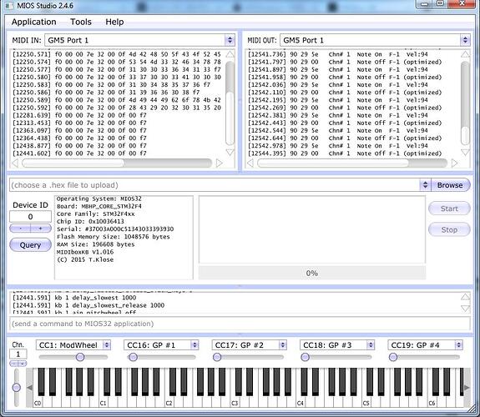The image size is (480, 417).
Task: Click the upload progress bar at 0%
Action: pyautogui.click(x=312, y=273)
